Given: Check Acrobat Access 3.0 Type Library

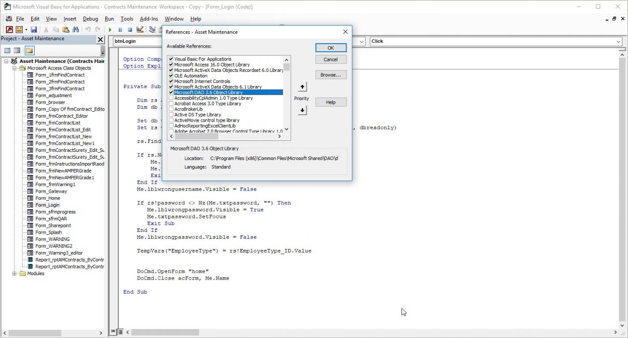Looking at the screenshot, I should coord(171,103).
